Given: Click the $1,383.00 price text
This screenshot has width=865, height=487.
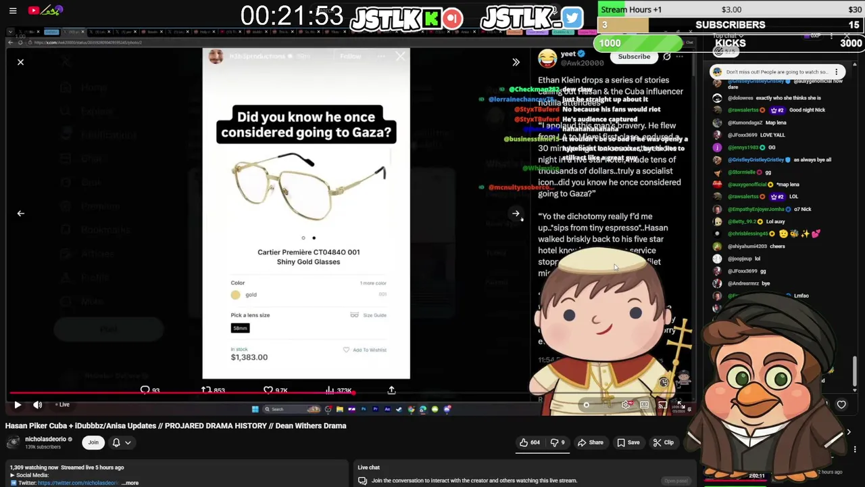Looking at the screenshot, I should tap(249, 357).
